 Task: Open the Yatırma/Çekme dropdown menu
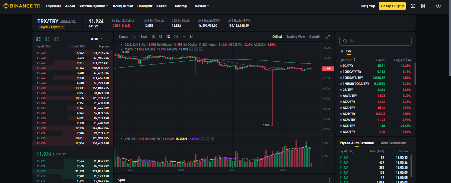click(94, 6)
